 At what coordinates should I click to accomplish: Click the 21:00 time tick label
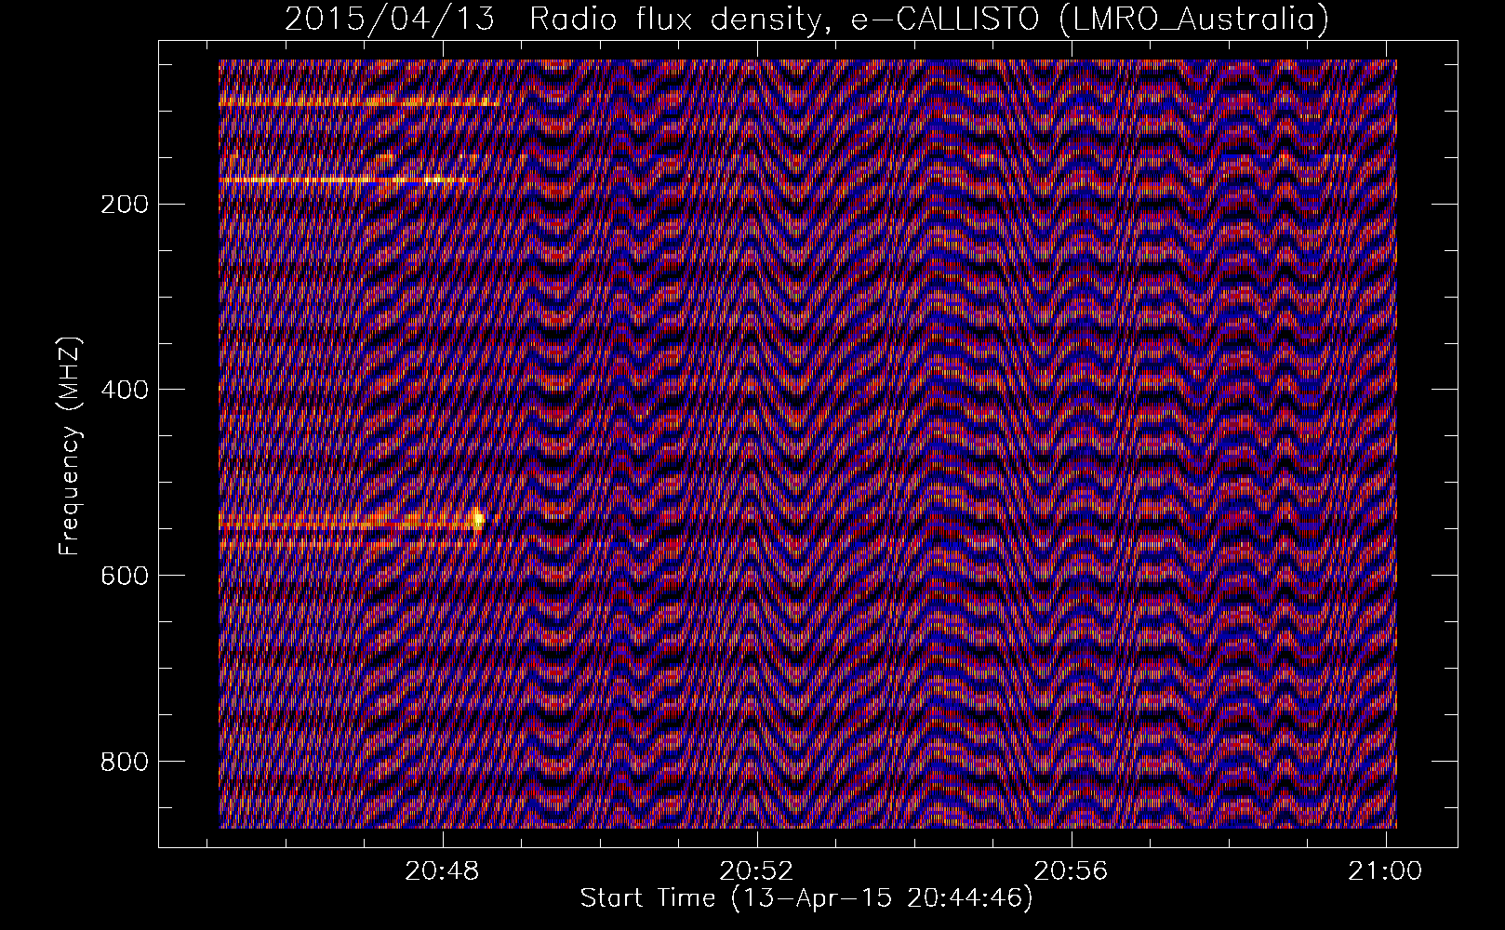(x=1386, y=872)
